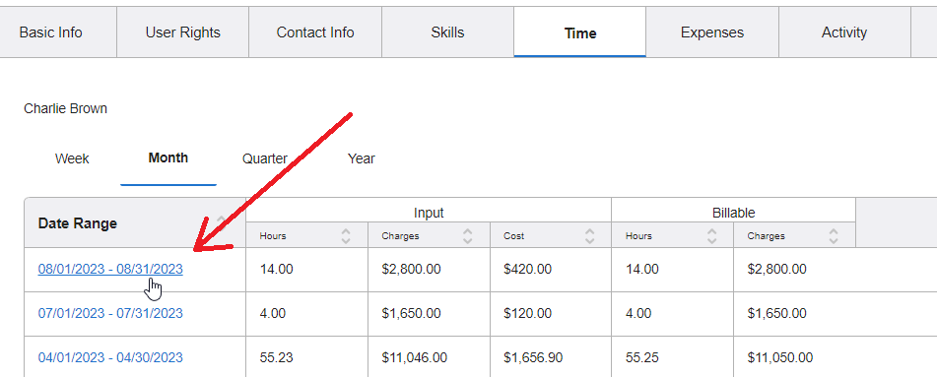The height and width of the screenshot is (377, 937).
Task: Select the Month time view
Action: tap(168, 158)
